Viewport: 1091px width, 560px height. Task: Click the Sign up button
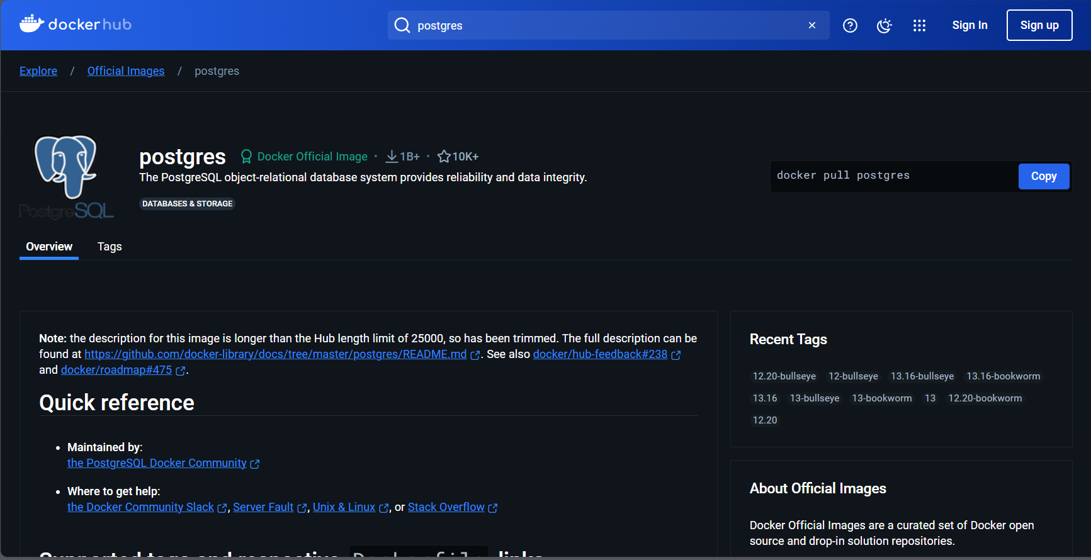tap(1039, 25)
